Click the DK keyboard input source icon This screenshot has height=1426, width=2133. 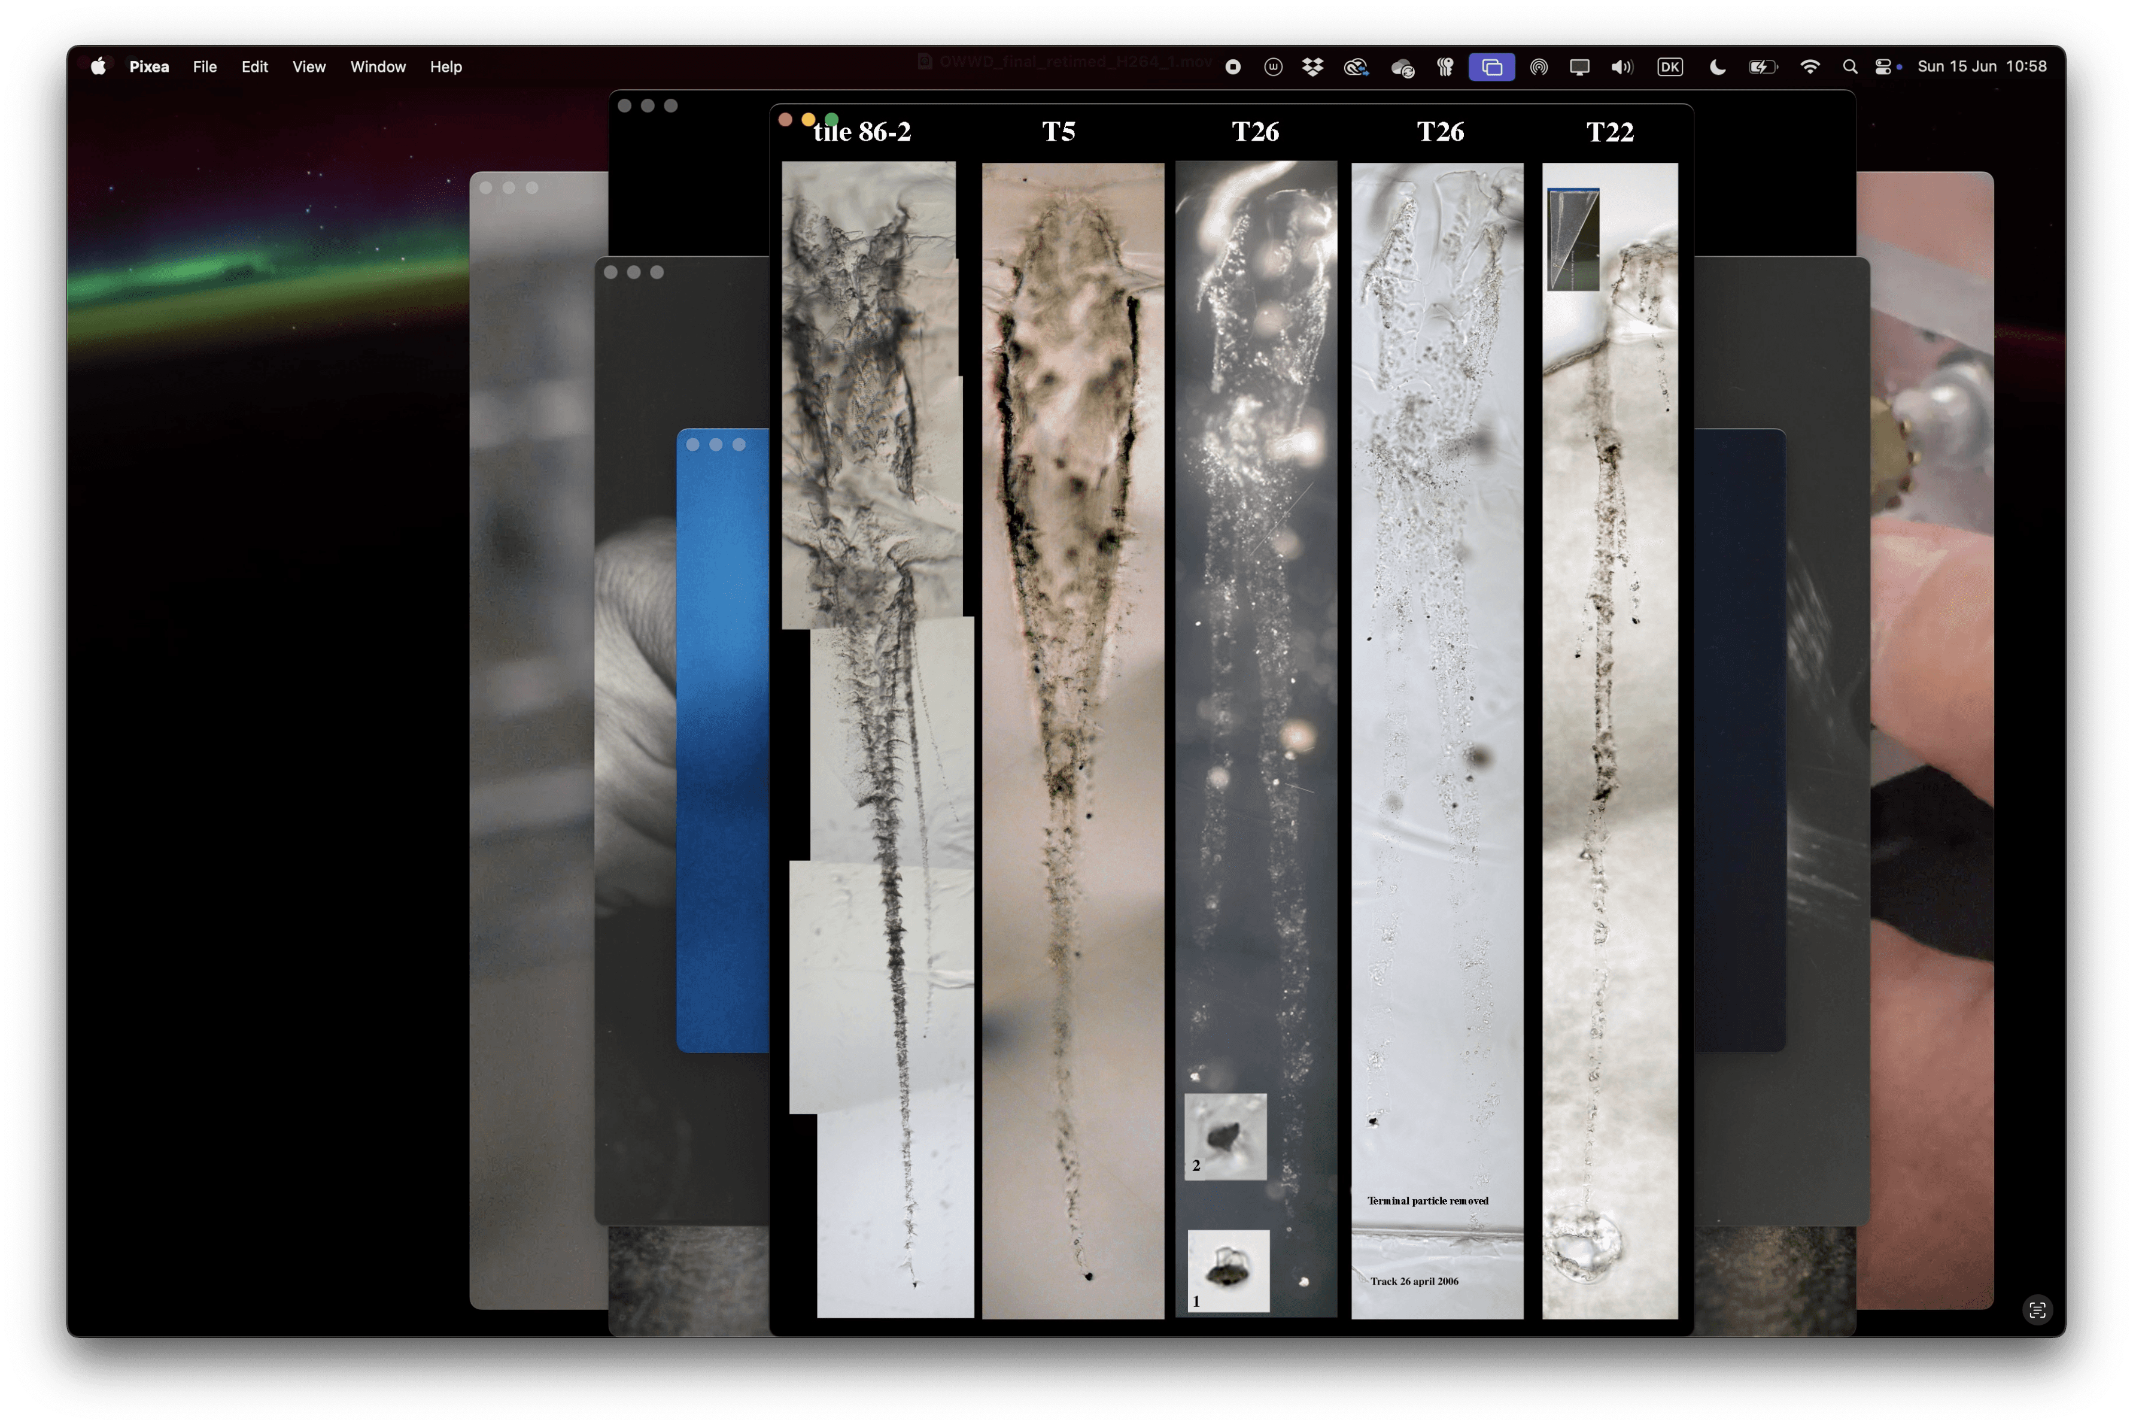1669,66
